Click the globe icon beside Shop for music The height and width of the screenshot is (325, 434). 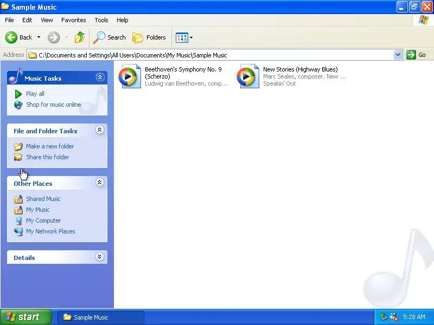tap(18, 105)
